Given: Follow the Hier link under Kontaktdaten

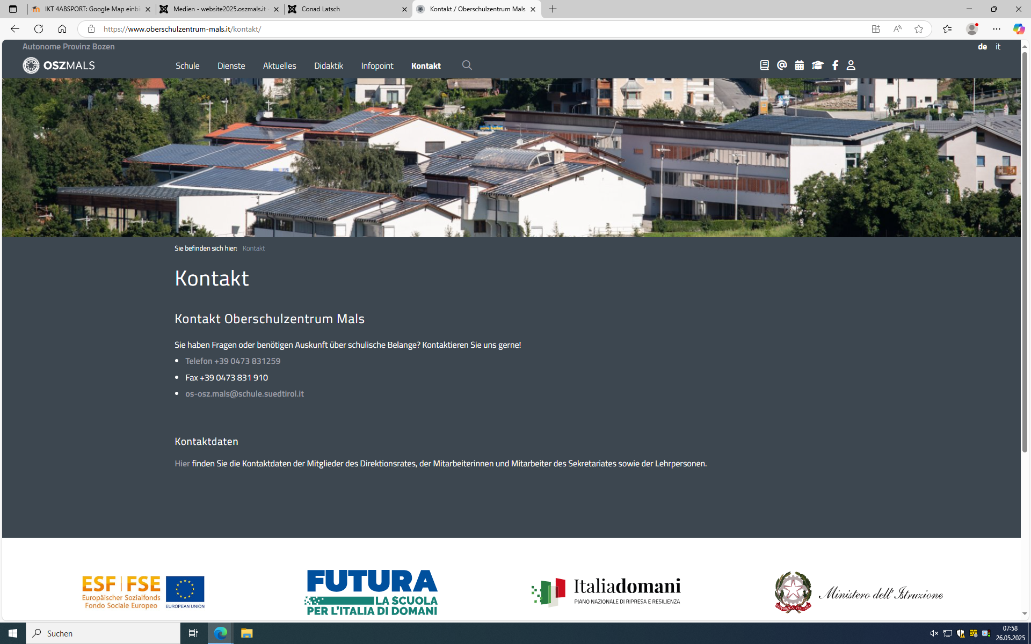Looking at the screenshot, I should click(182, 463).
